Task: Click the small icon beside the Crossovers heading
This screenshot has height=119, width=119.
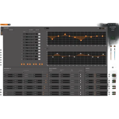Action: 10,68
